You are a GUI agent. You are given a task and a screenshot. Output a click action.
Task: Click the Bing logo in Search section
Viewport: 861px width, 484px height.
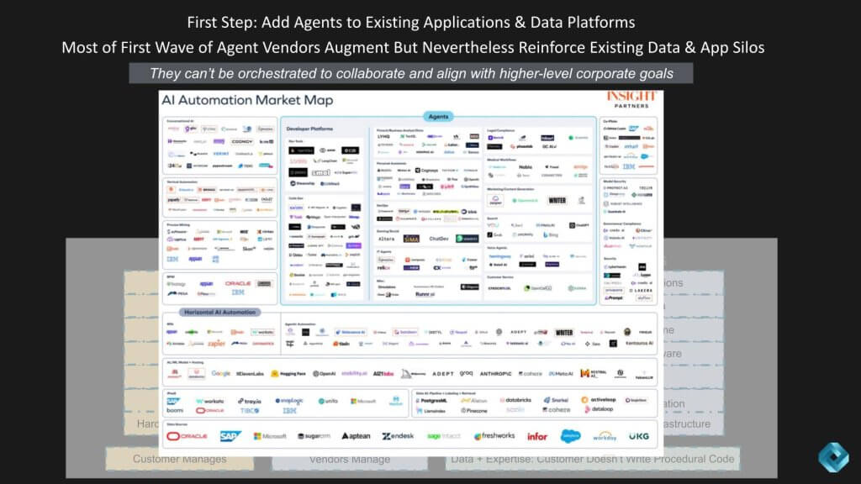coord(551,234)
